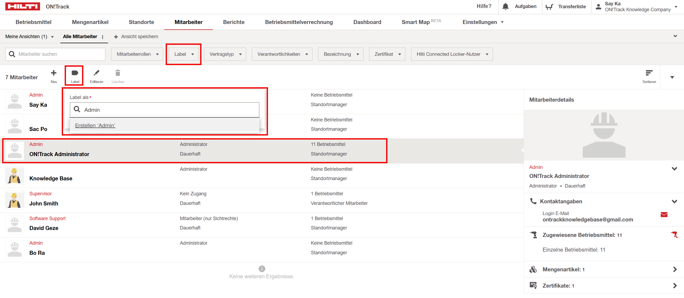Open the Hilfe? help link

pyautogui.click(x=484, y=6)
